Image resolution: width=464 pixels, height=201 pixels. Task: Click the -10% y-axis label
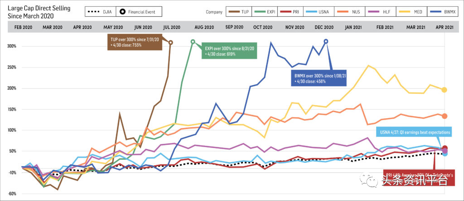pos(12,172)
